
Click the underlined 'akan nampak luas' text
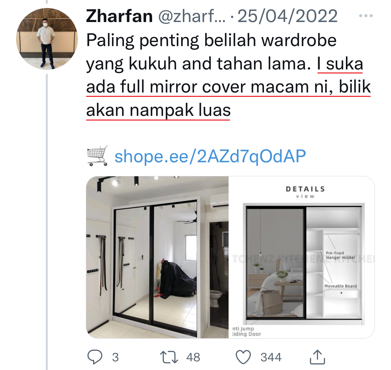click(158, 110)
